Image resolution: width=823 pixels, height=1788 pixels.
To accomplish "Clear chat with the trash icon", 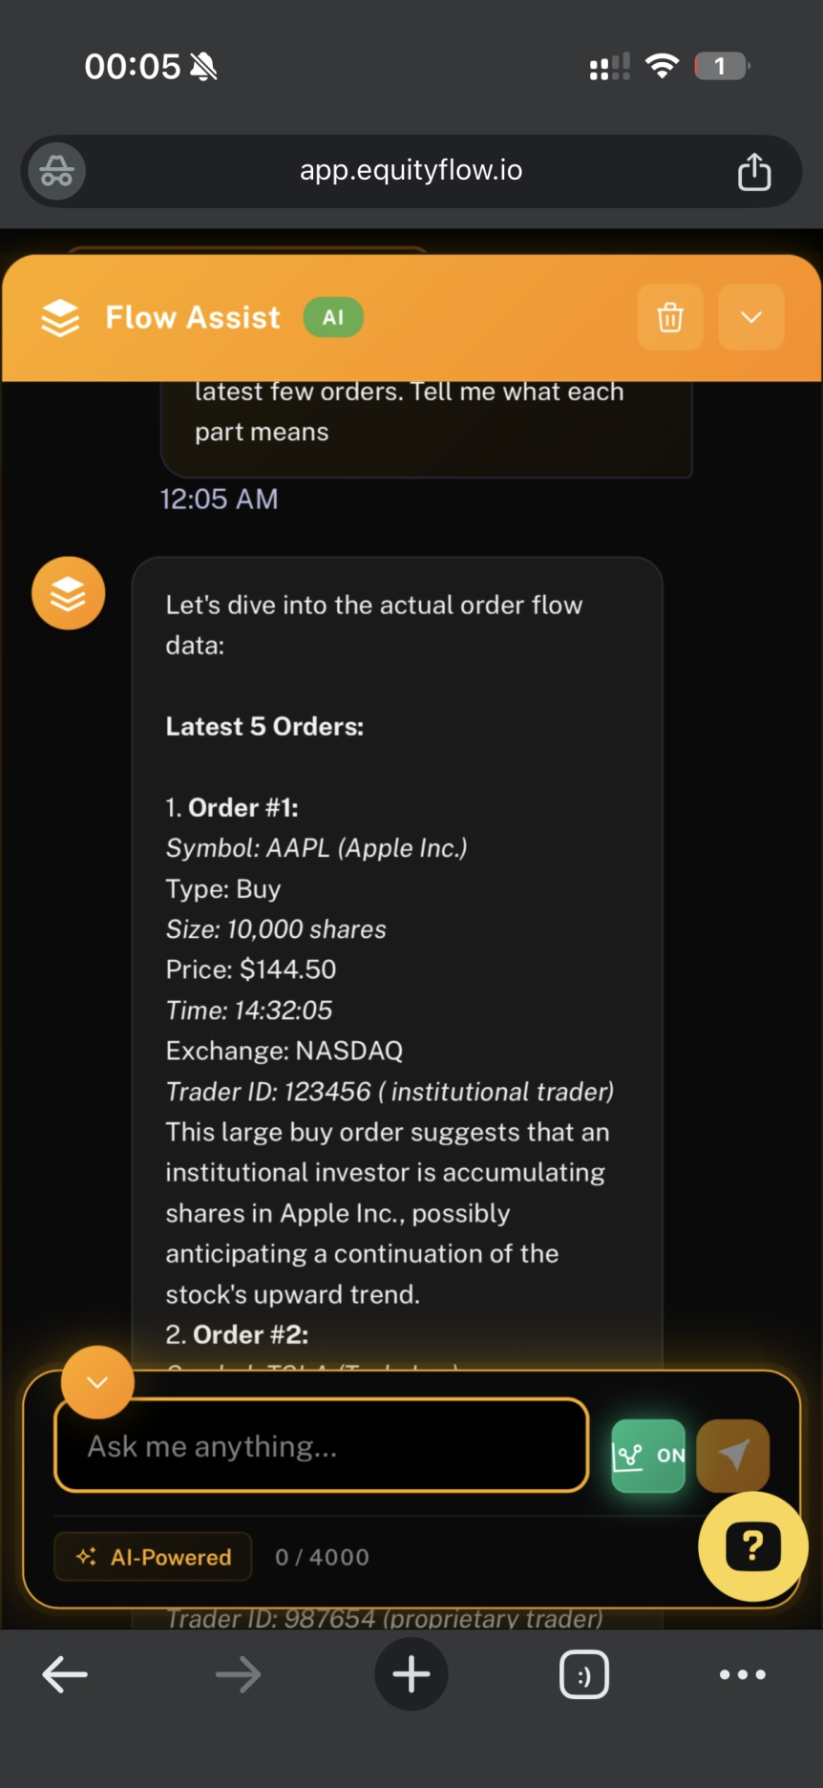I will (x=670, y=317).
